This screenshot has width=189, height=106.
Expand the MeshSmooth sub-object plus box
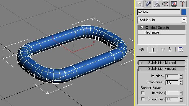[x=147, y=27]
